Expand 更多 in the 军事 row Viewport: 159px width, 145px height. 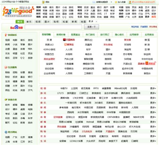tap(153, 112)
